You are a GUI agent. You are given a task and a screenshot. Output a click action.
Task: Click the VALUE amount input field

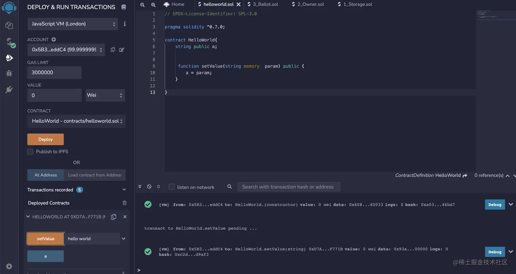pos(55,95)
